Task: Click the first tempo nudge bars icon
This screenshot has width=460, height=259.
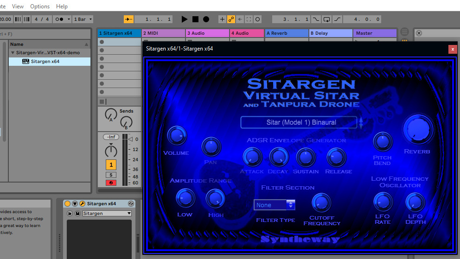Action: [x=18, y=19]
